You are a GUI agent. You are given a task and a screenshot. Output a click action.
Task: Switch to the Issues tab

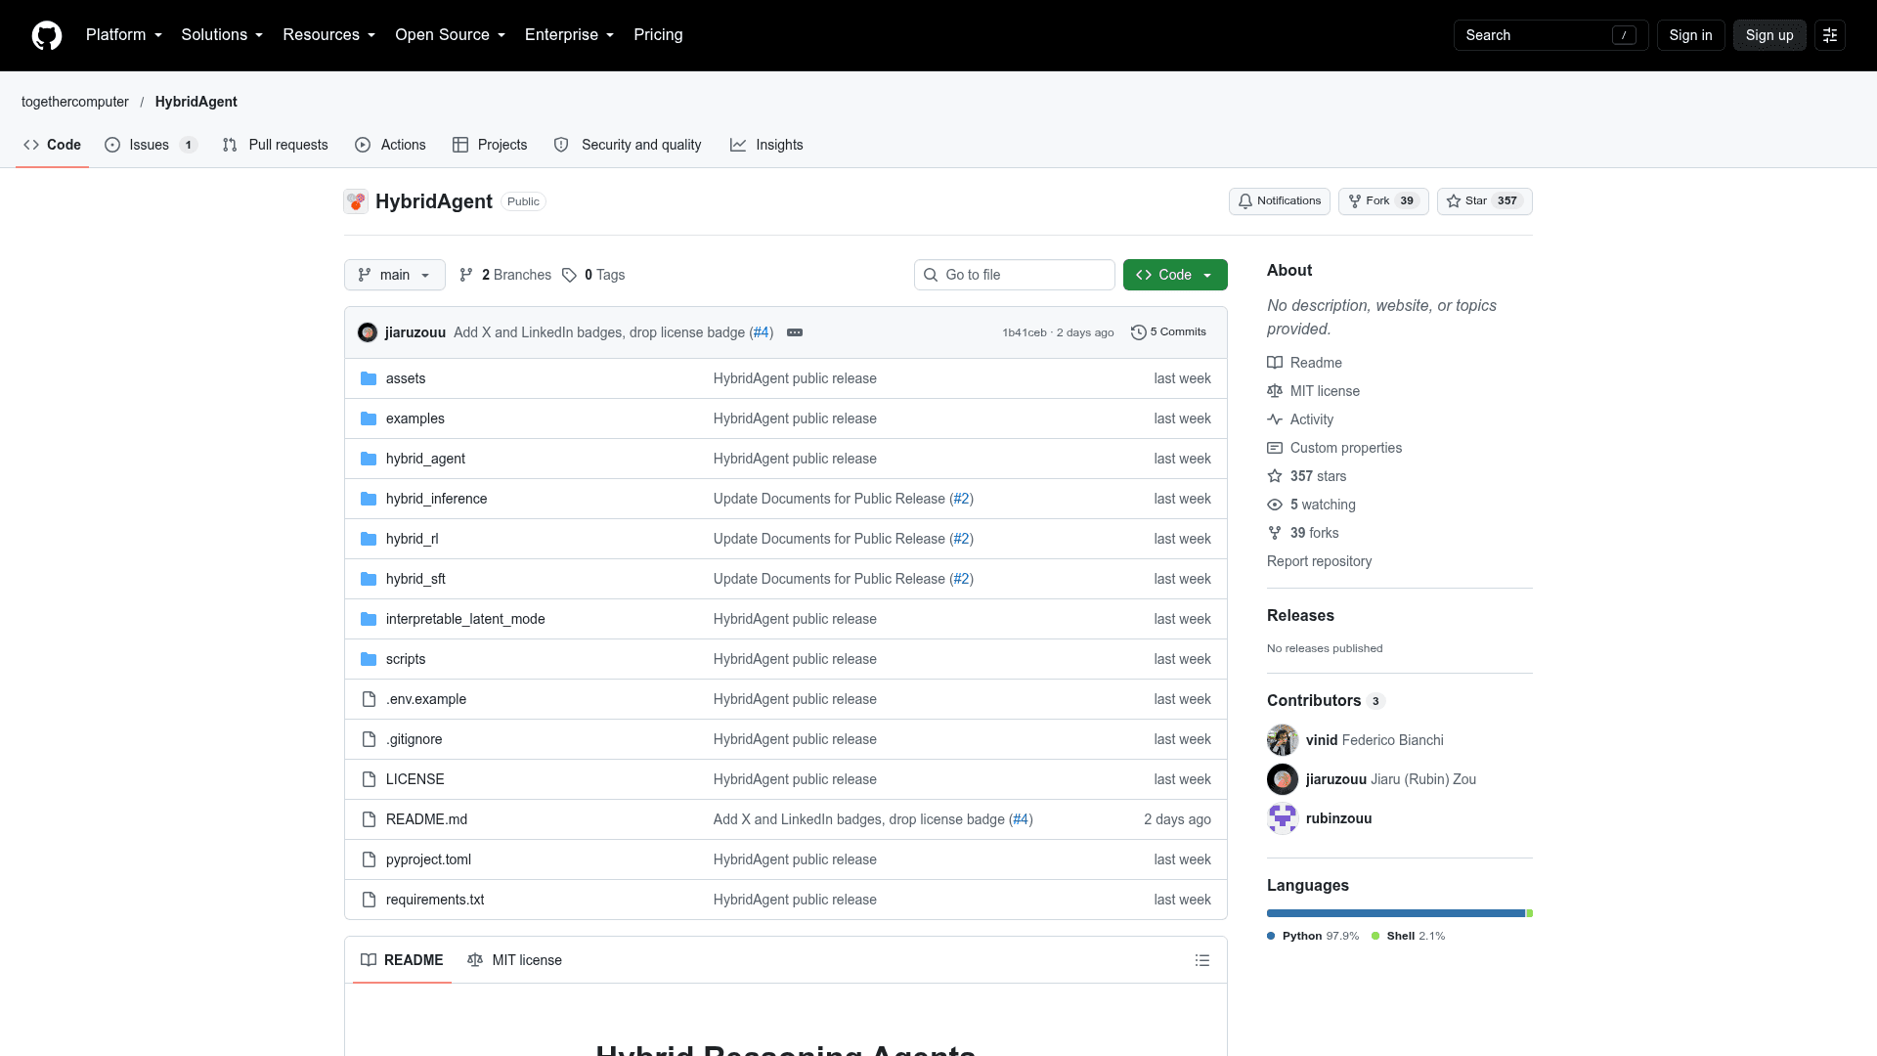[x=151, y=145]
